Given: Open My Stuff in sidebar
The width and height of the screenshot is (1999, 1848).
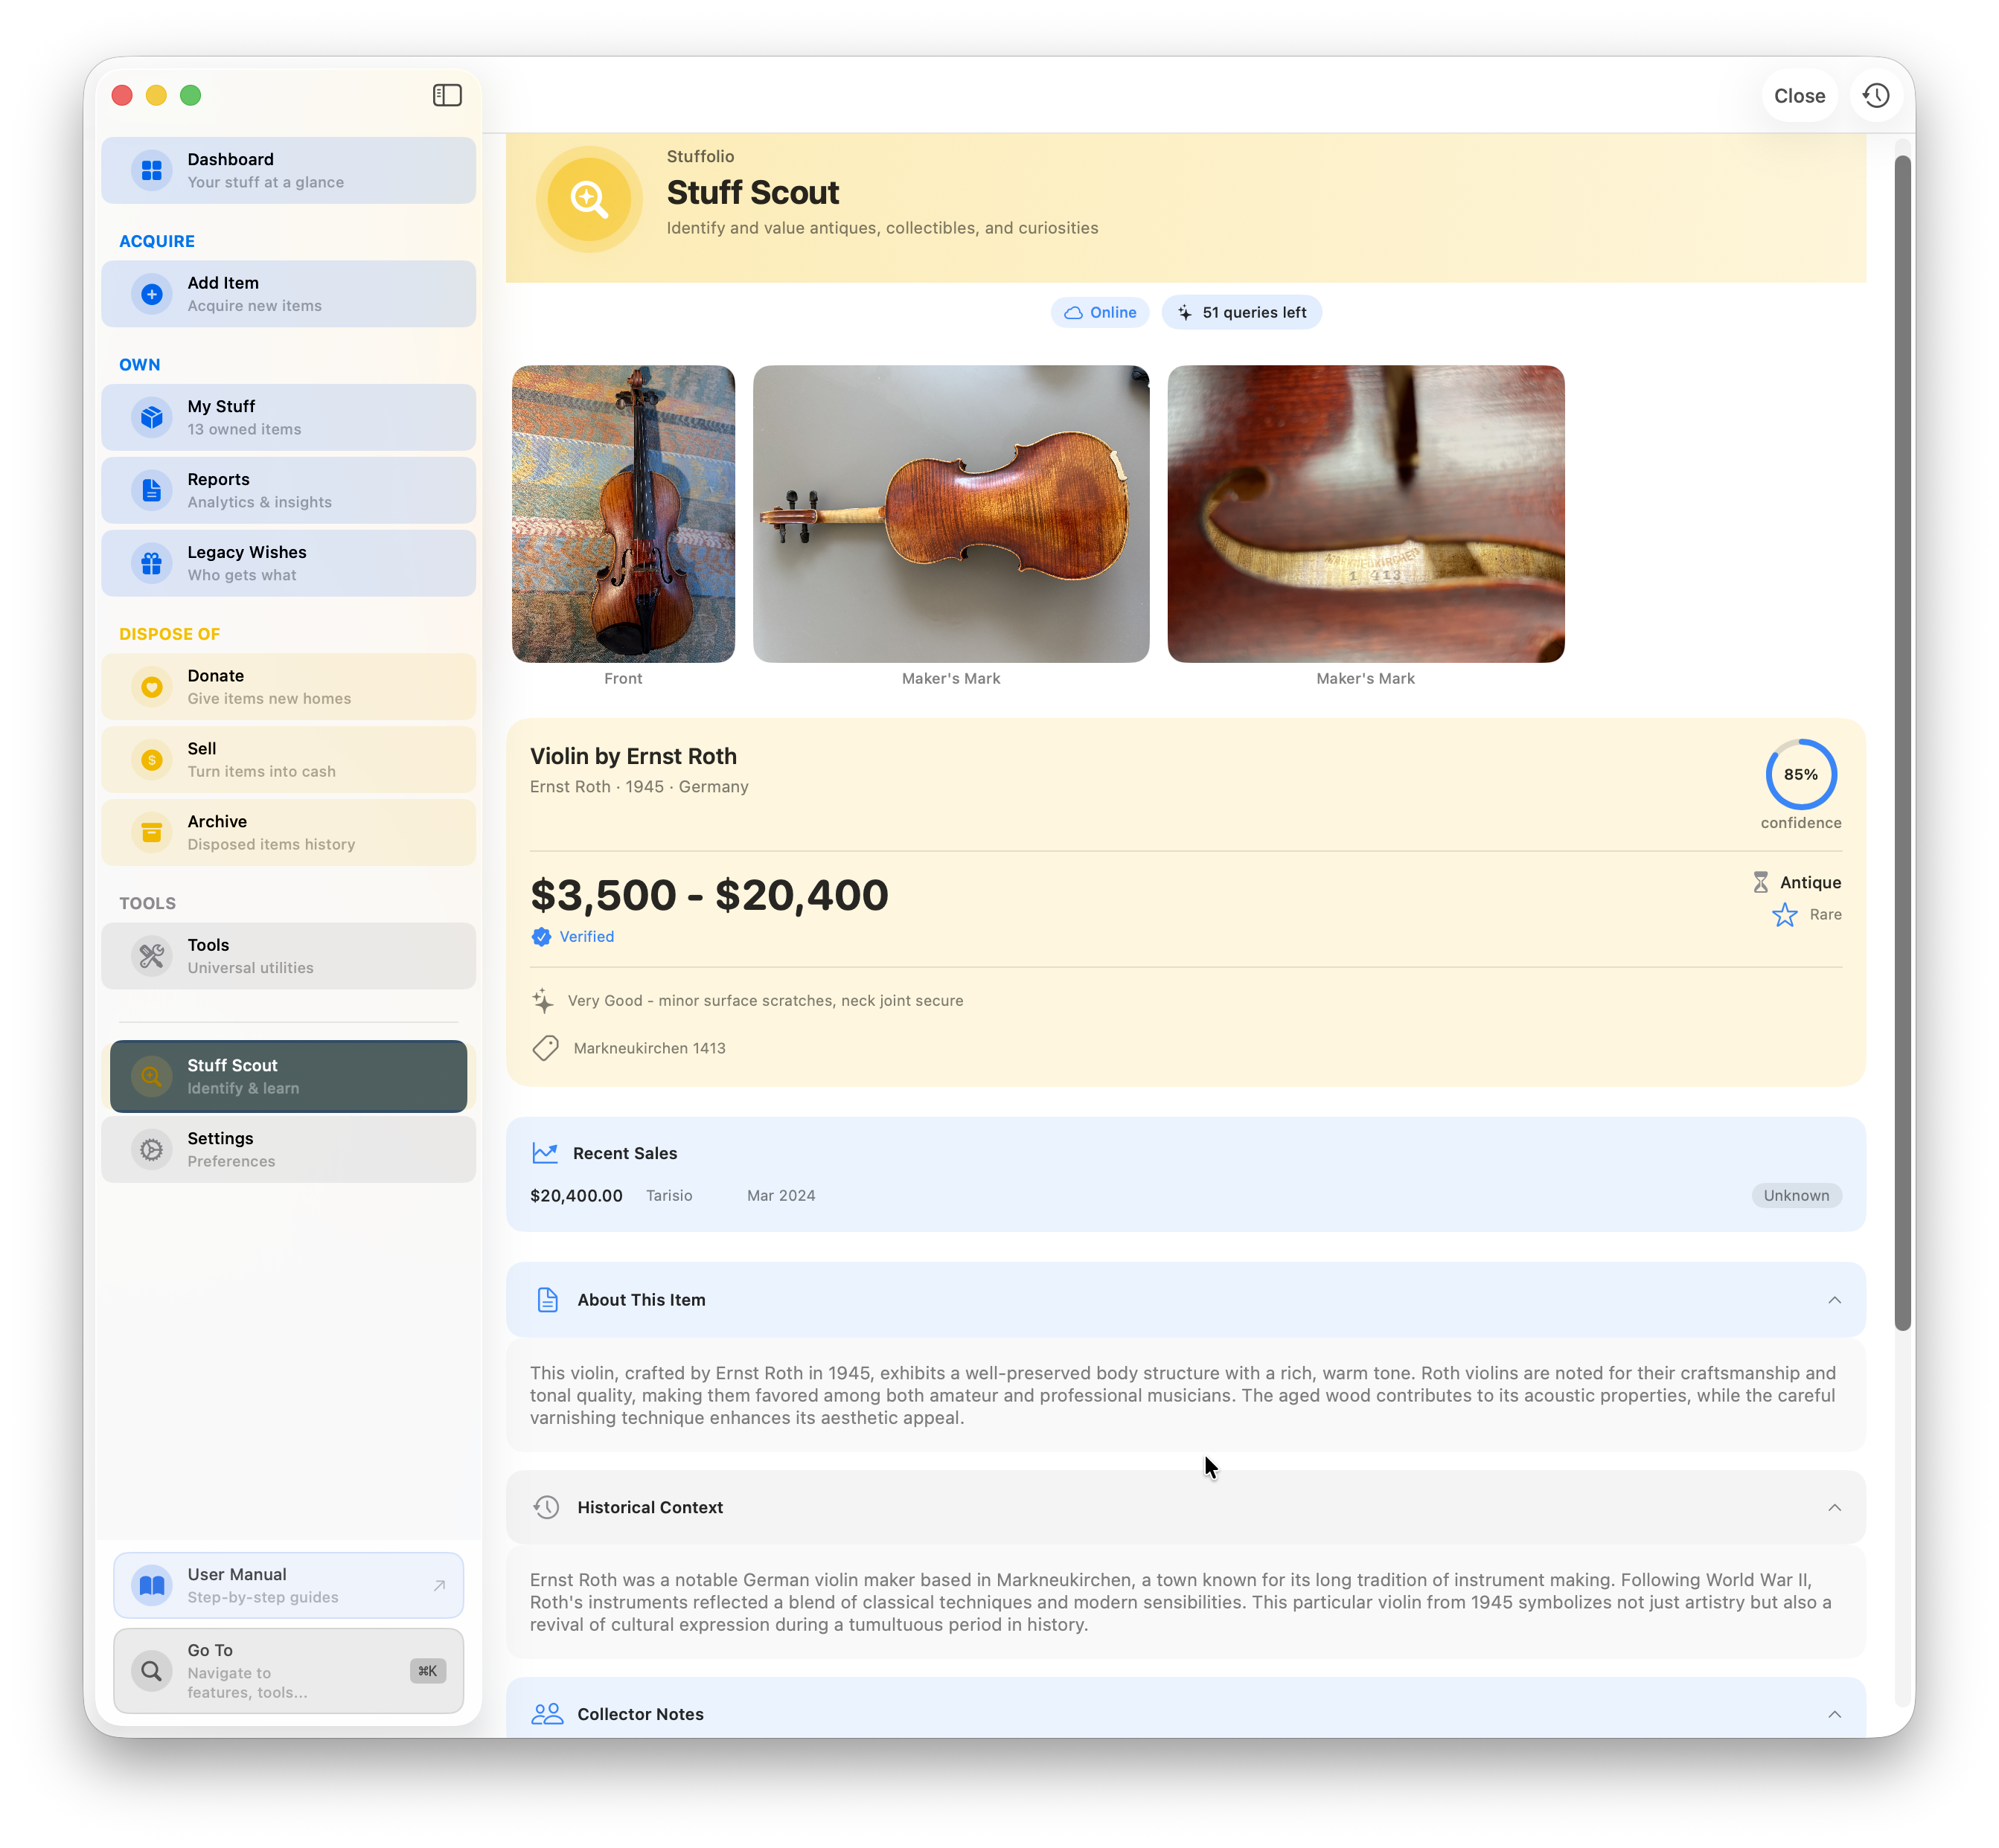Looking at the screenshot, I should [x=288, y=417].
